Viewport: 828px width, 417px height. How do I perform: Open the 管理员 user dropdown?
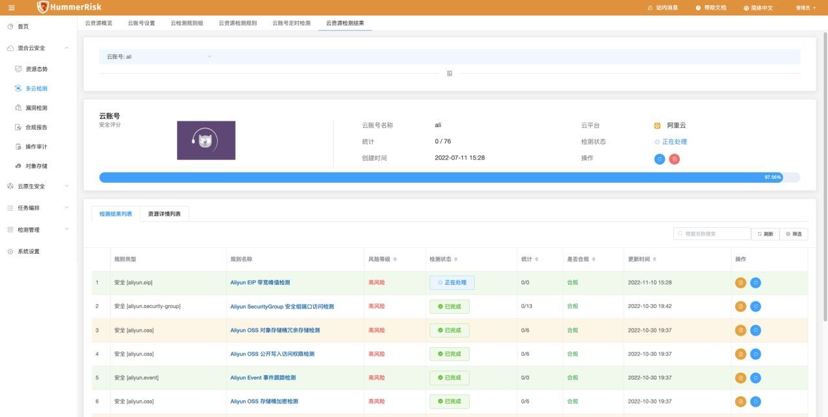point(806,8)
